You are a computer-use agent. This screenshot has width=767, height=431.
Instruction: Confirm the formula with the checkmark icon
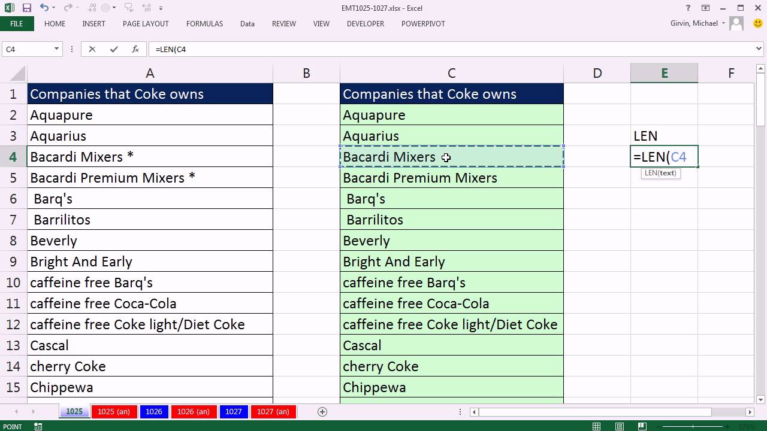(x=114, y=49)
